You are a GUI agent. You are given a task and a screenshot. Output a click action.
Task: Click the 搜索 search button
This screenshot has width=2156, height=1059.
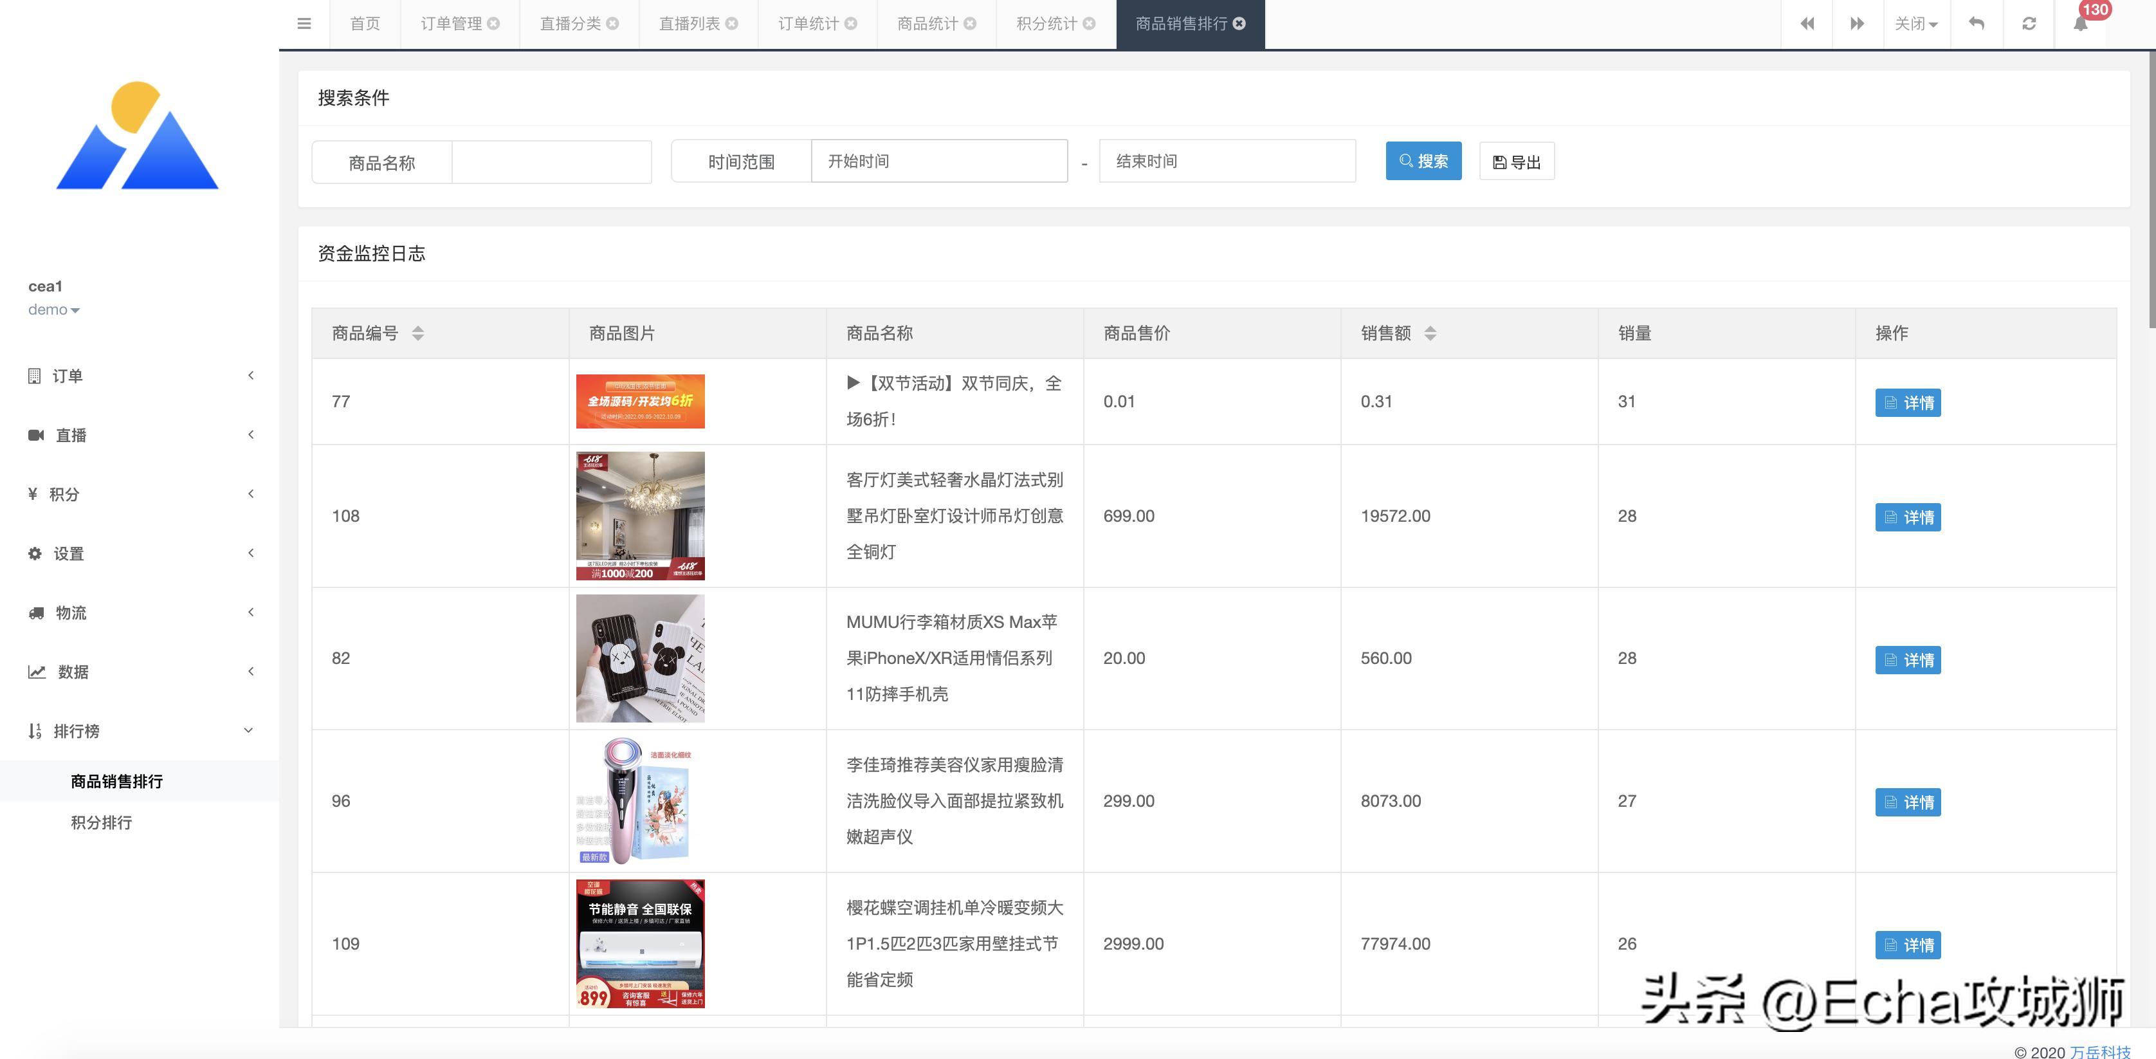pos(1423,161)
